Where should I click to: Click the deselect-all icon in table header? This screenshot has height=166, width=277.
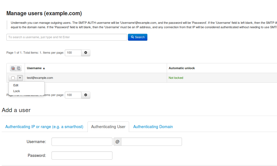[x=19, y=68]
